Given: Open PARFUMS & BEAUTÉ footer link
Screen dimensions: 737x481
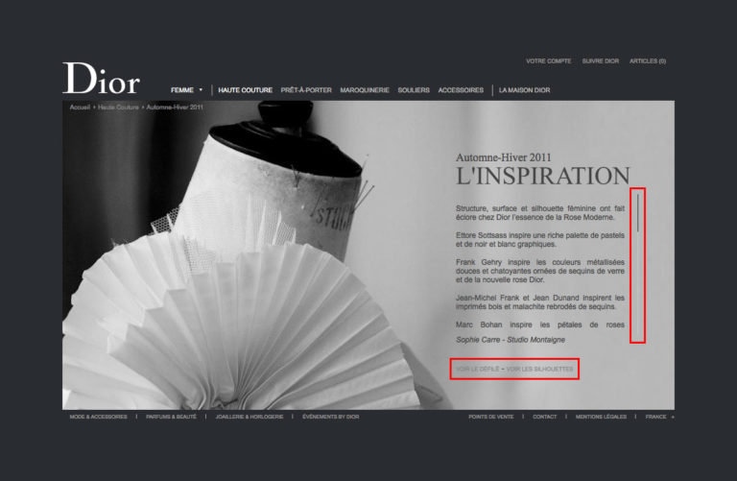Looking at the screenshot, I should (171, 417).
